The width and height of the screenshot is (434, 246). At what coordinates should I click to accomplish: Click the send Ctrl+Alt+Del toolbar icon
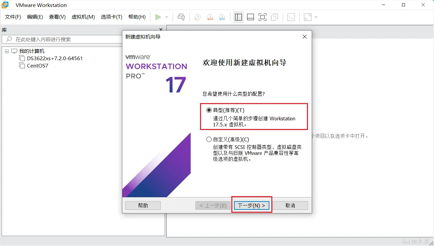click(181, 17)
